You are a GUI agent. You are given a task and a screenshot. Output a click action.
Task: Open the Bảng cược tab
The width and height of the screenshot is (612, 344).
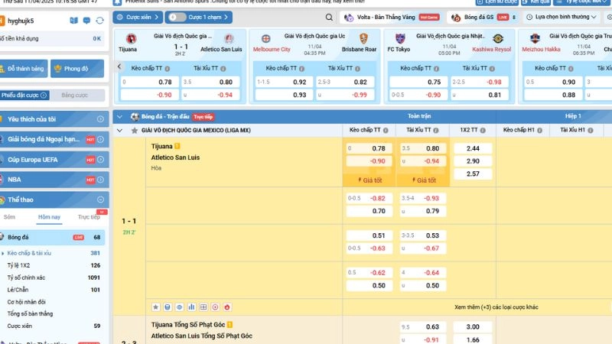click(74, 95)
